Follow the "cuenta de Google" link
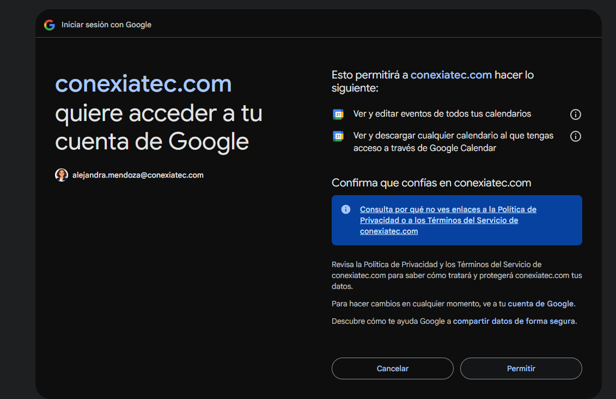Image resolution: width=616 pixels, height=399 pixels. [541, 303]
